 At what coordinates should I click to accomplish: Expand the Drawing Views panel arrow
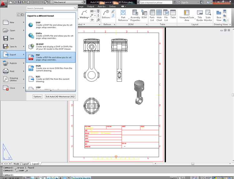[230, 24]
